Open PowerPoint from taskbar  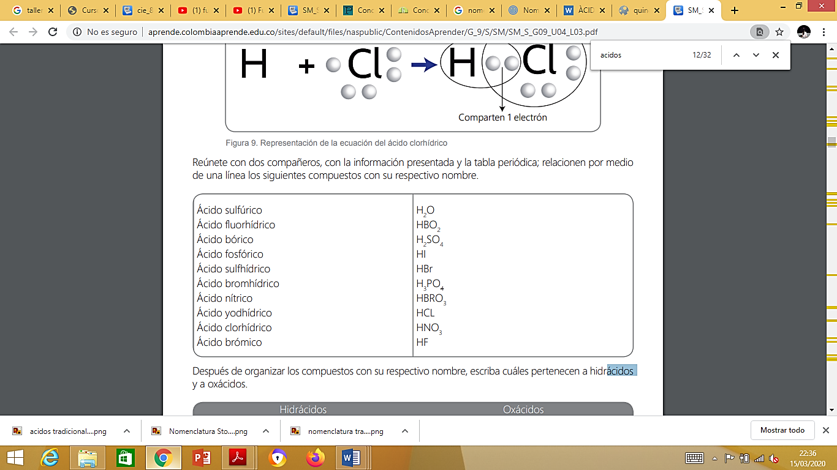tap(201, 458)
